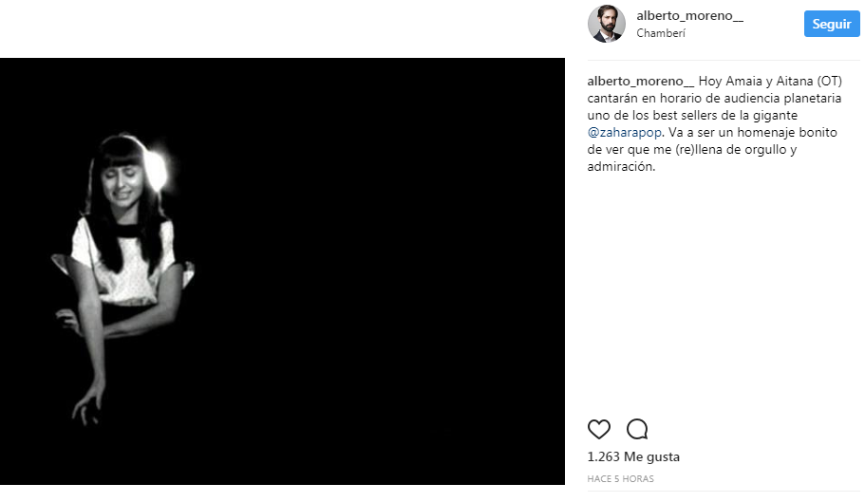The height and width of the screenshot is (502, 865).
Task: Open alberto_moreno__ username in the post header
Action: click(x=689, y=16)
